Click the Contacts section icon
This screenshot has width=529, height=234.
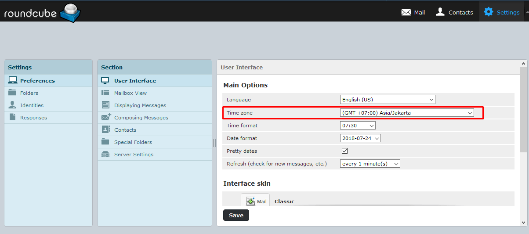pyautogui.click(x=106, y=130)
